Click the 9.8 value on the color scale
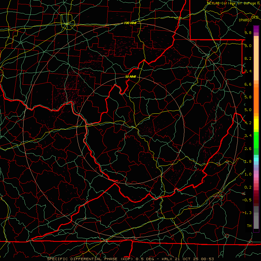 pyautogui.click(x=248, y=32)
